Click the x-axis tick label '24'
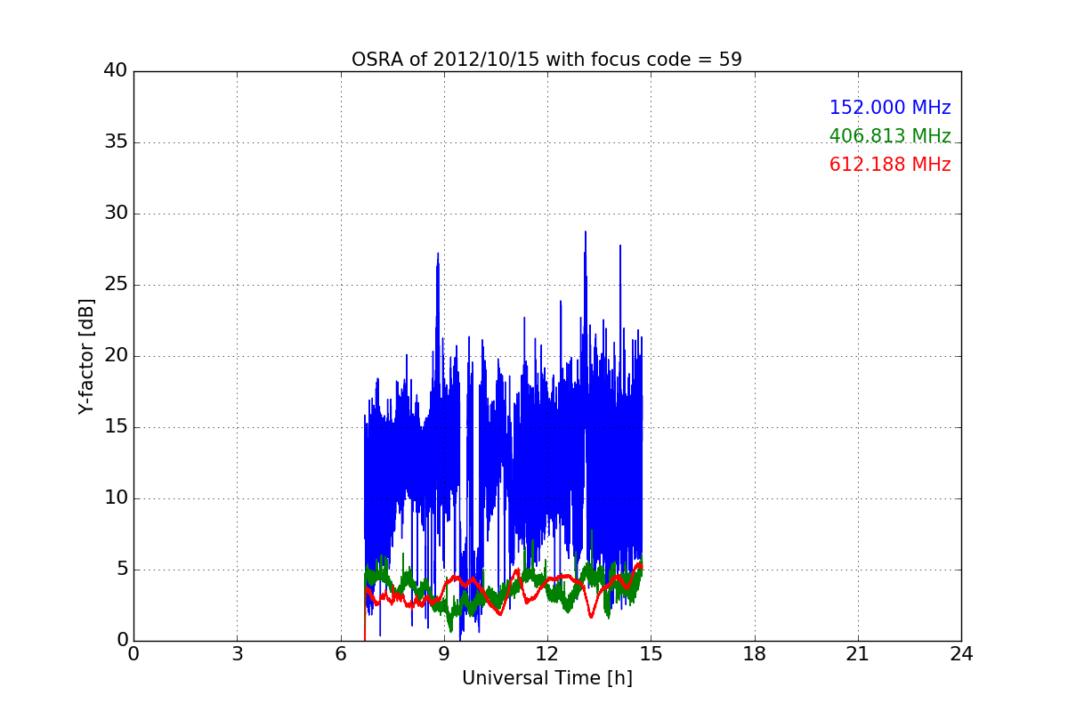 click(x=961, y=654)
